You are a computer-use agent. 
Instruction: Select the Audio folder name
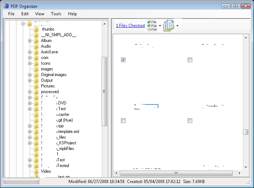click(46, 46)
